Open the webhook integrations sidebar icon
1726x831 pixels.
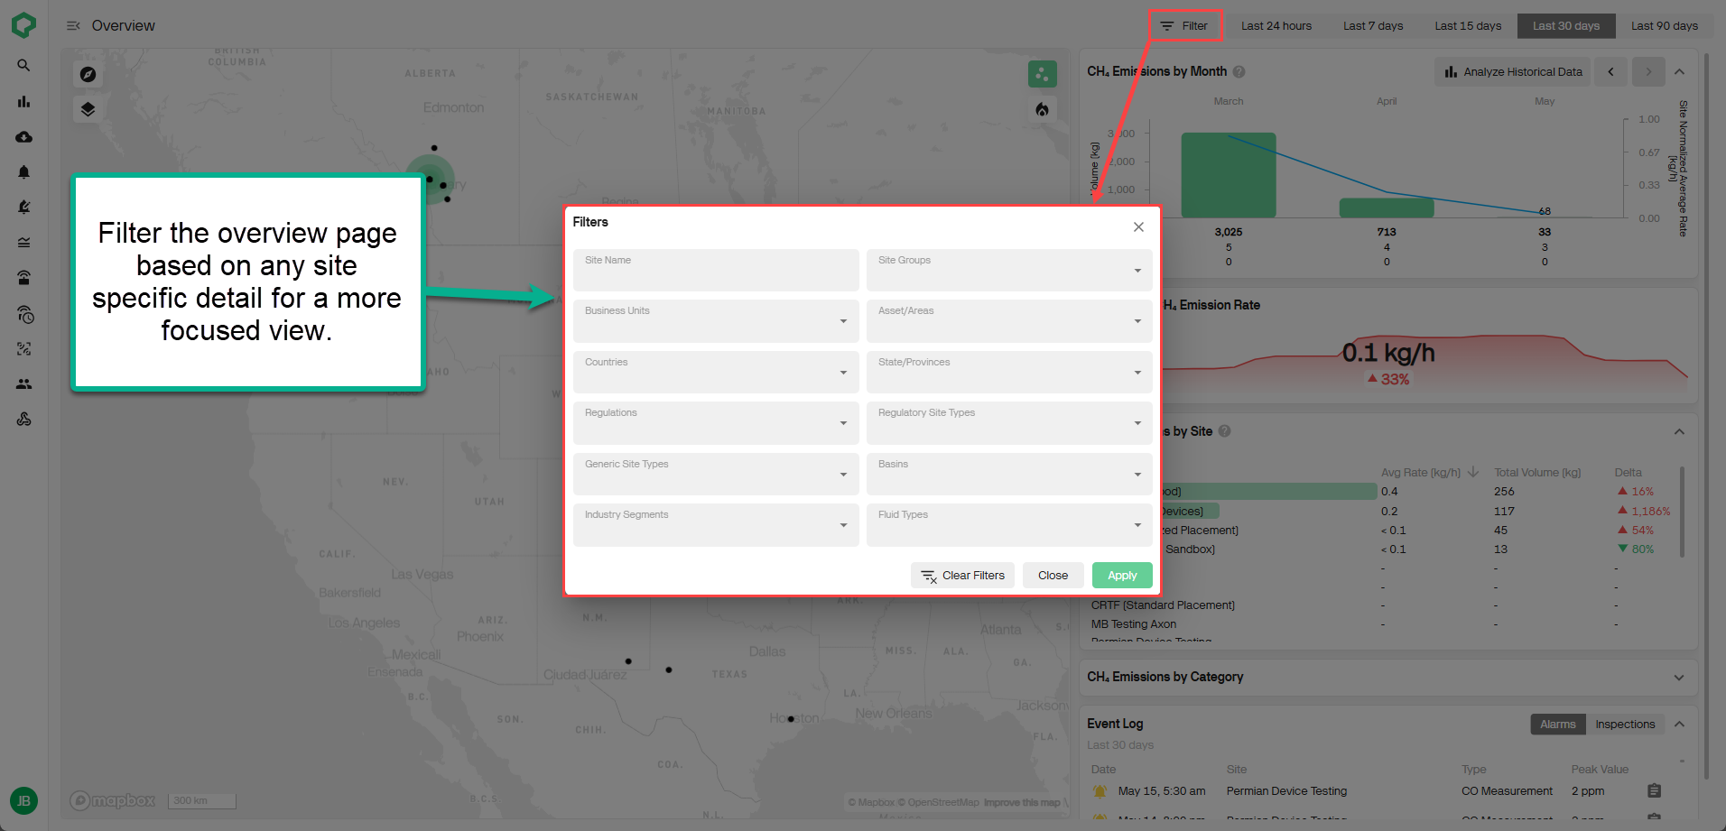pyautogui.click(x=23, y=419)
